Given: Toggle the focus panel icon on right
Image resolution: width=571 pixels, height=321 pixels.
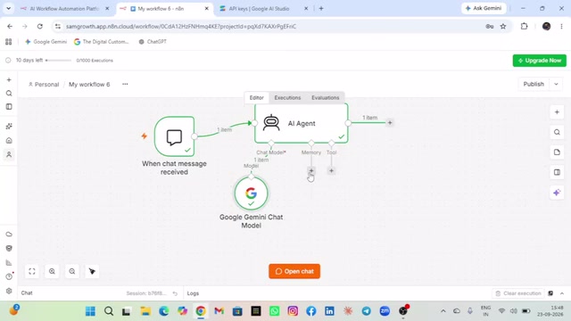Looking at the screenshot, I should 557,172.
